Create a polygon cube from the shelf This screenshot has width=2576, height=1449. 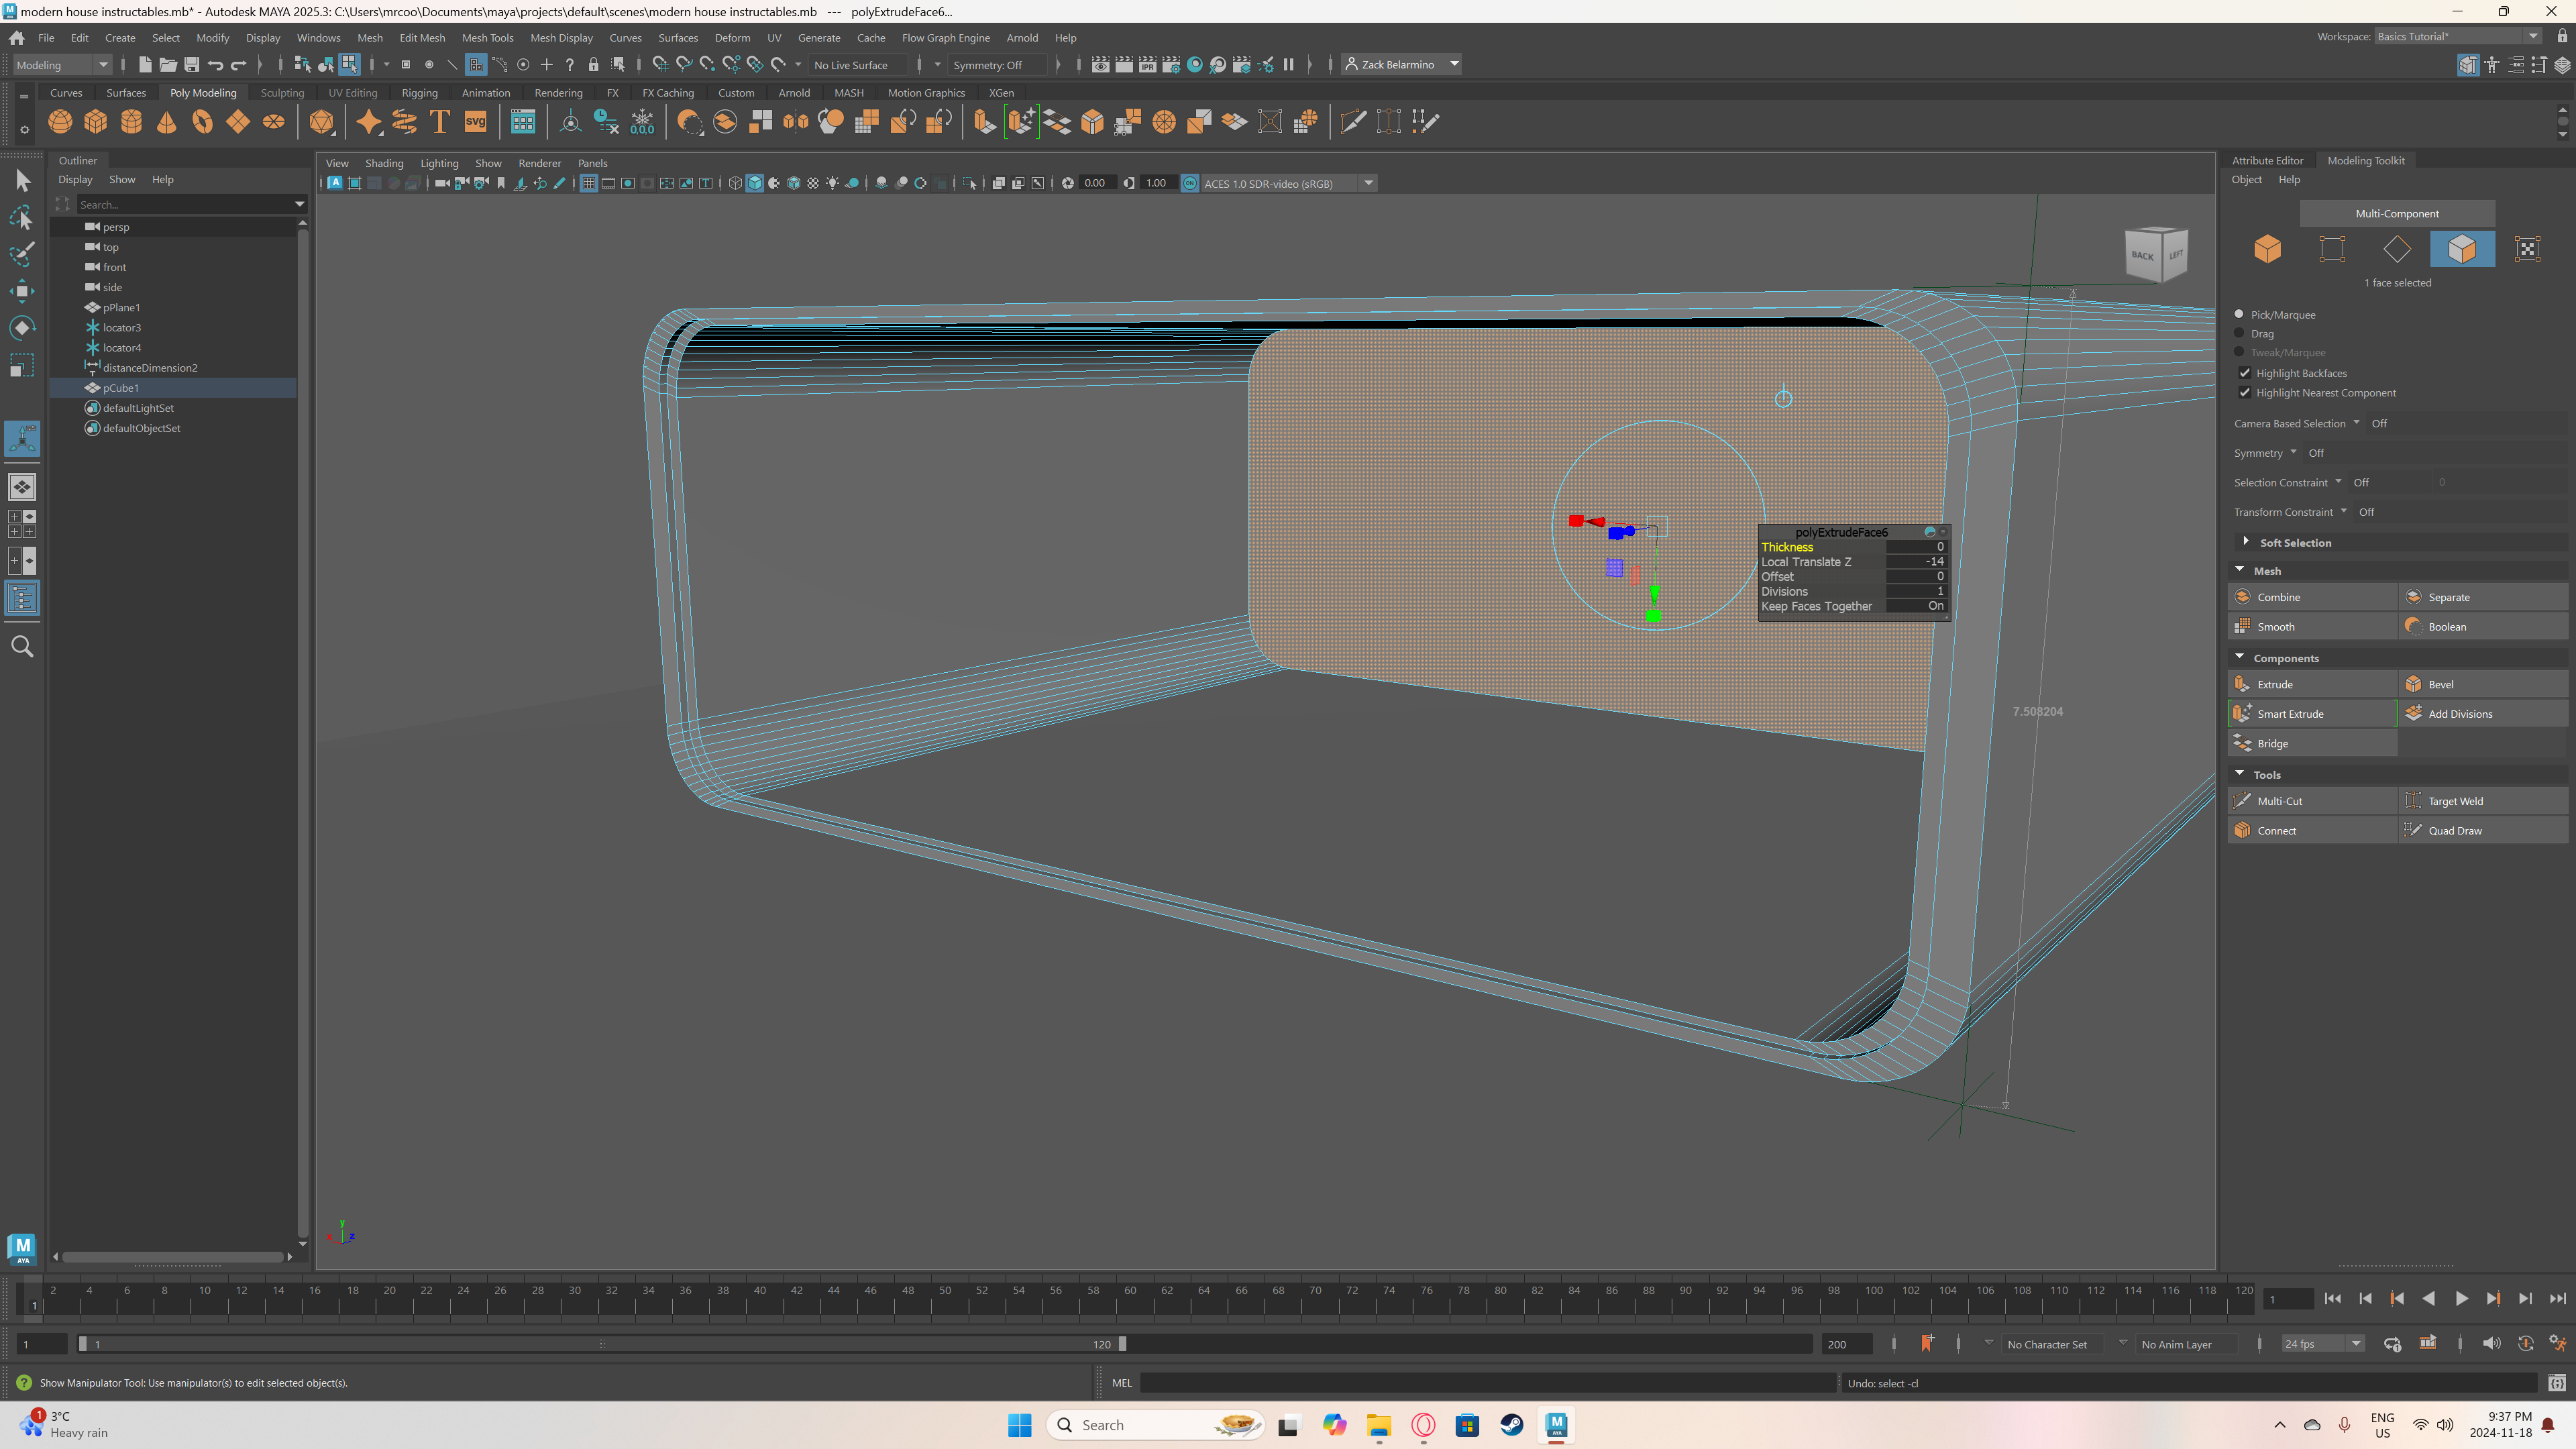click(96, 122)
